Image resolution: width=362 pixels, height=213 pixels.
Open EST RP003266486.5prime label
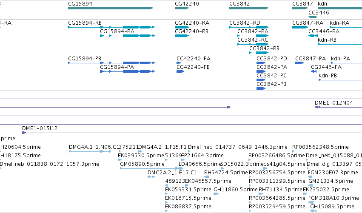coord(276,156)
